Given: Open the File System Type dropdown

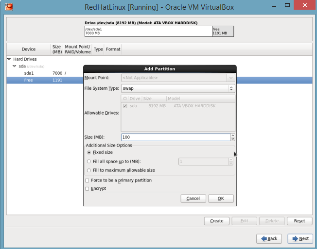Looking at the screenshot, I should [x=178, y=88].
